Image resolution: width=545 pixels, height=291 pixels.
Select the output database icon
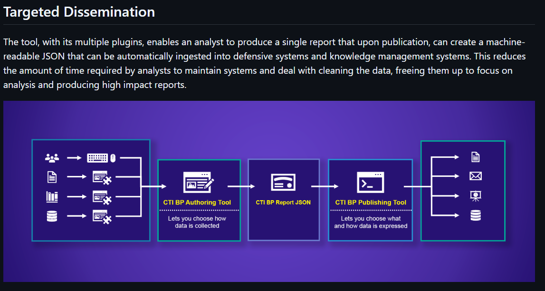pos(476,215)
